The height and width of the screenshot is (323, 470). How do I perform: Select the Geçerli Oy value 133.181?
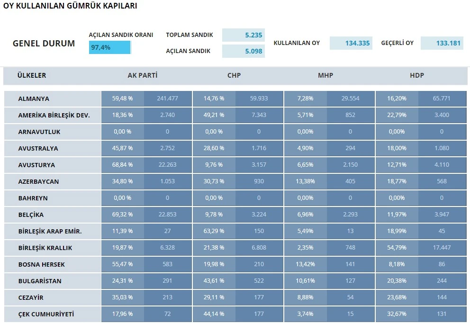(442, 43)
